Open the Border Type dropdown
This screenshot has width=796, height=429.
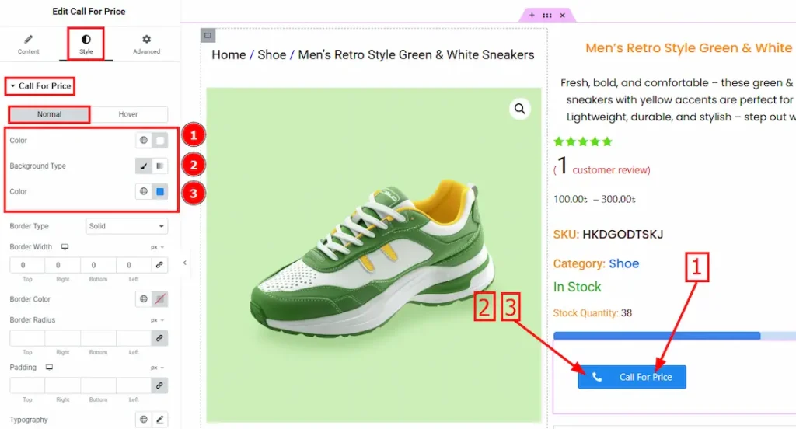(126, 226)
